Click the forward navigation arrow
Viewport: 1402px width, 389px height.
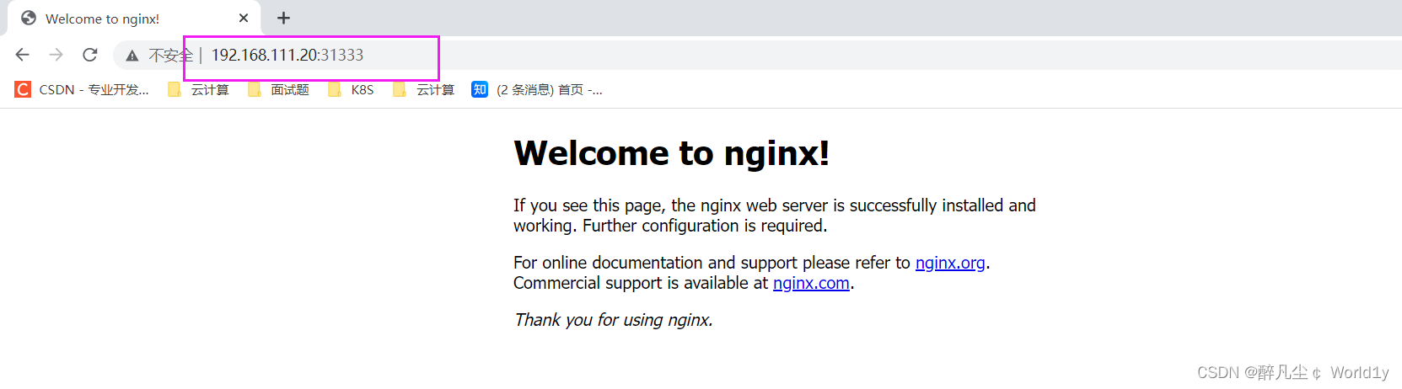coord(56,55)
